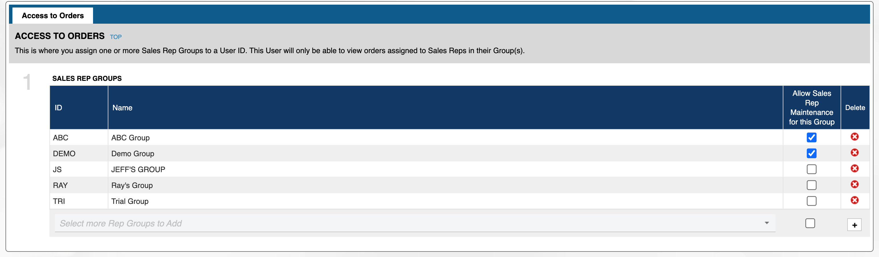Tick the maintenance checkbox in add row

click(810, 223)
